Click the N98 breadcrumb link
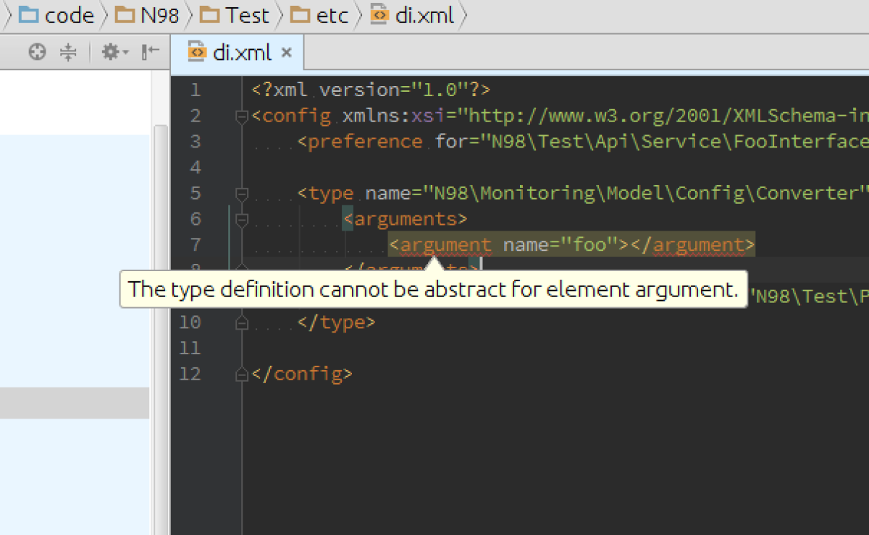 coord(159,14)
